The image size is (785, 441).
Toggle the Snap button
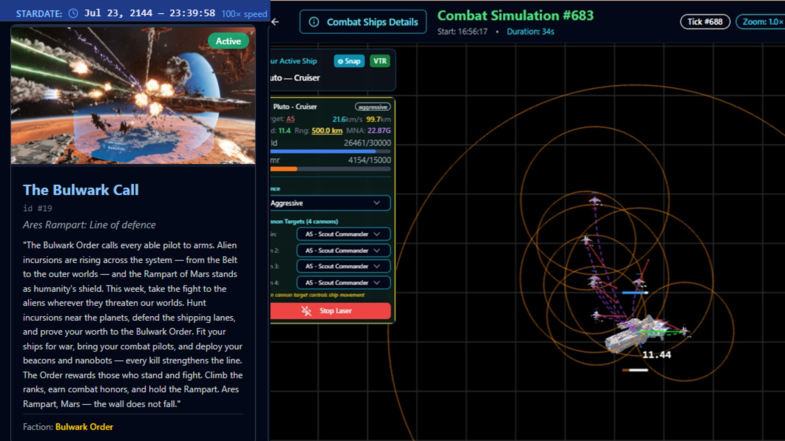(349, 61)
